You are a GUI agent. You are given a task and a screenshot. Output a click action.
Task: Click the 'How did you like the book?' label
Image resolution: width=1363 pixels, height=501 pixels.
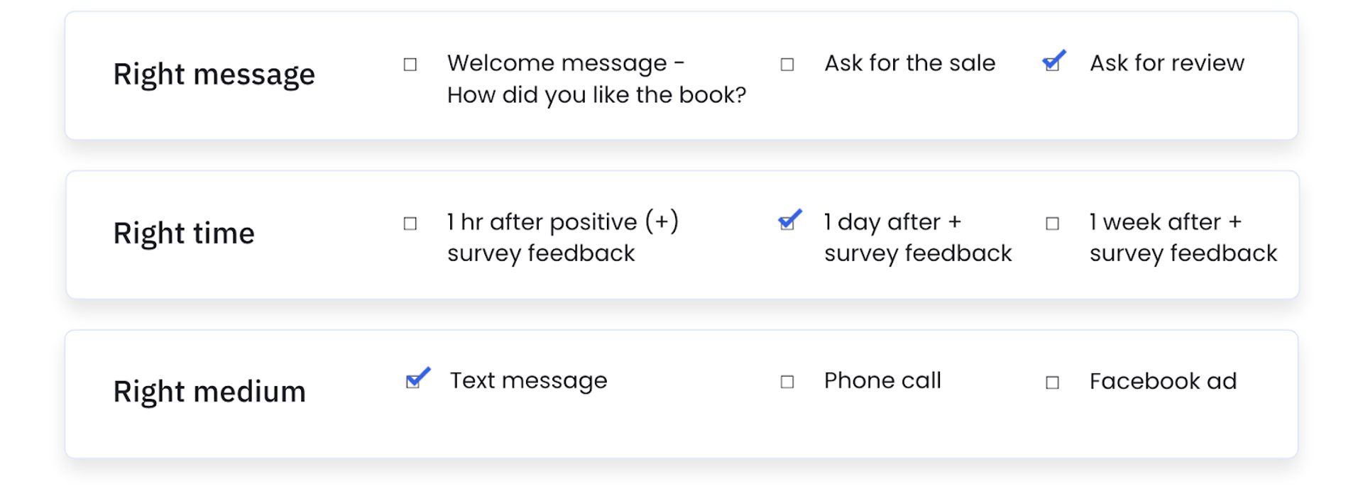(596, 95)
